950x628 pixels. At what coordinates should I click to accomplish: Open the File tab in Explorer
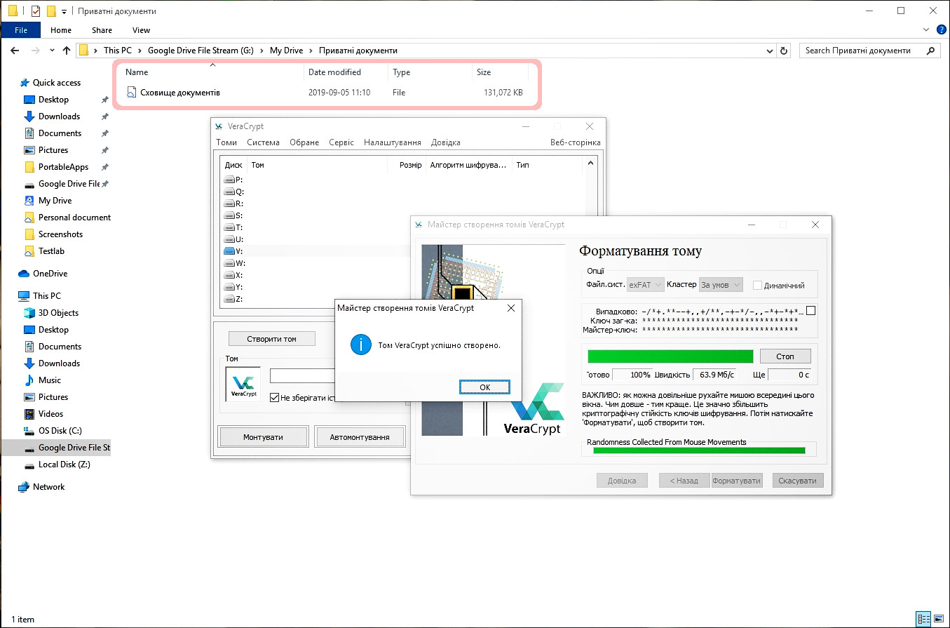(x=21, y=30)
